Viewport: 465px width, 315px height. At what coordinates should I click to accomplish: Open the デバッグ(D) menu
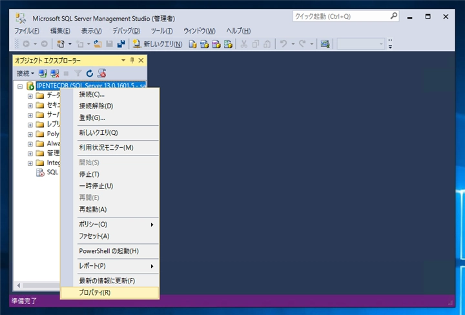point(127,31)
